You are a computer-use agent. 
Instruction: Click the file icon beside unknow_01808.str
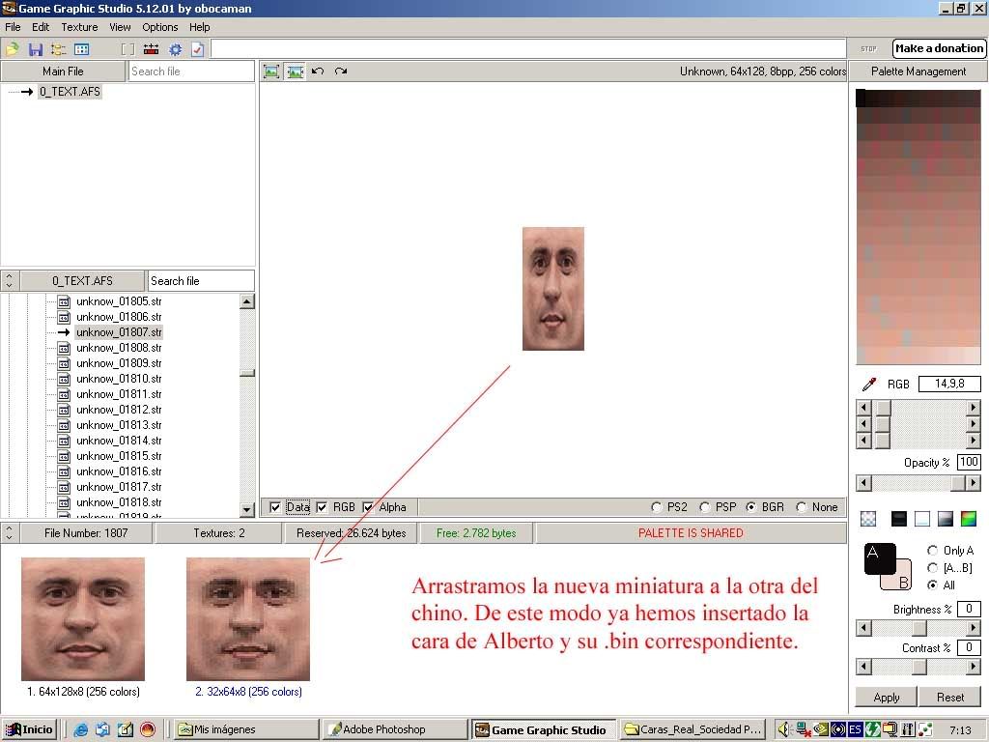click(64, 348)
